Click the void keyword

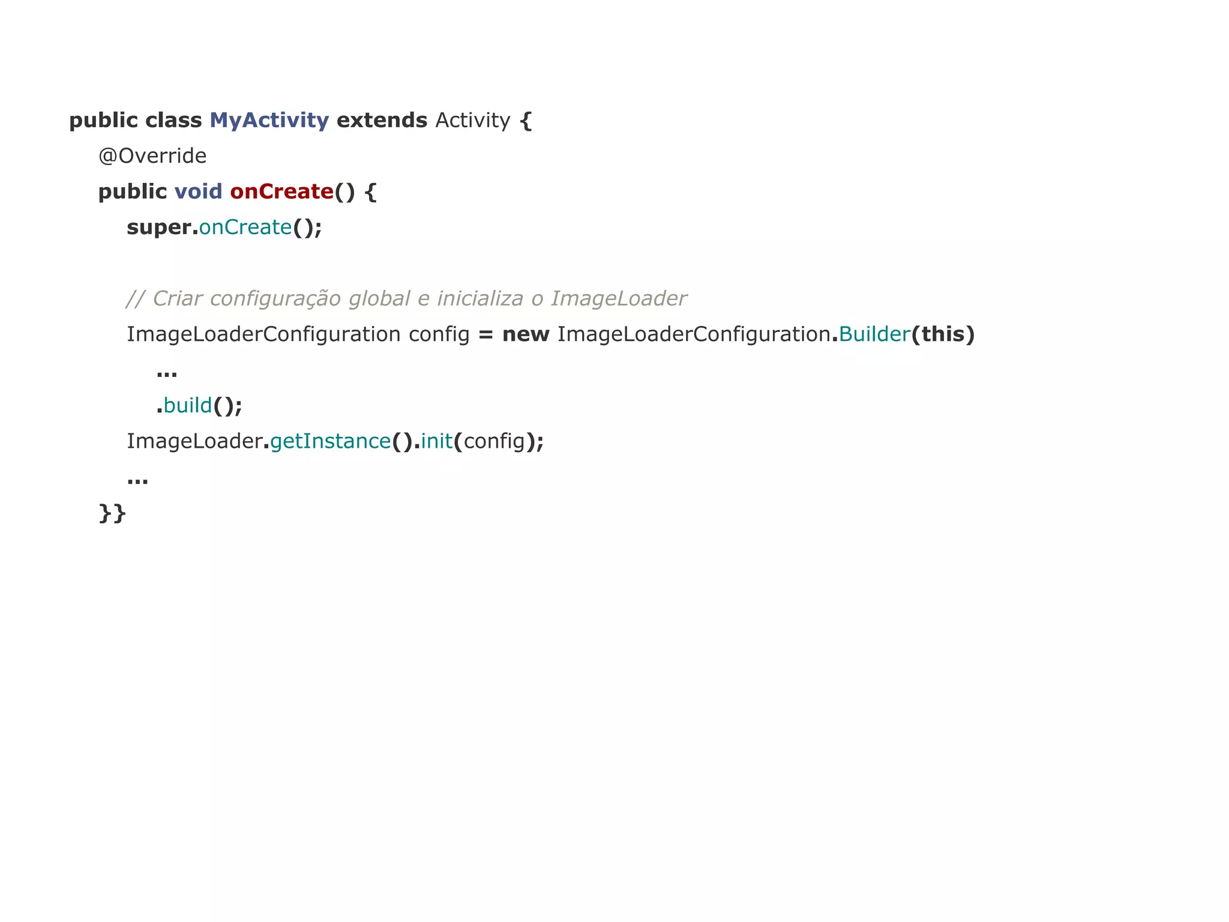[198, 191]
